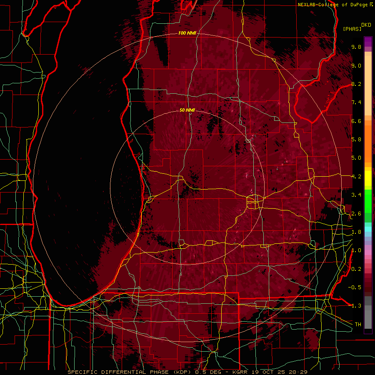Click the -0.5 value on color scale

click(x=355, y=287)
